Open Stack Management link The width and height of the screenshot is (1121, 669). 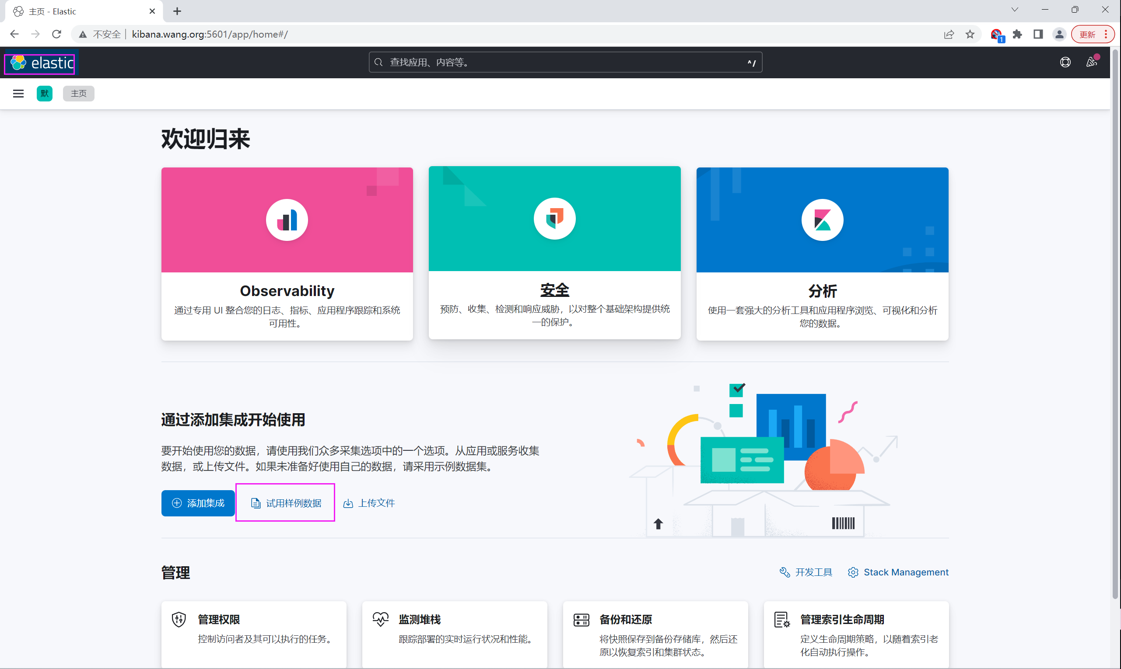click(898, 572)
